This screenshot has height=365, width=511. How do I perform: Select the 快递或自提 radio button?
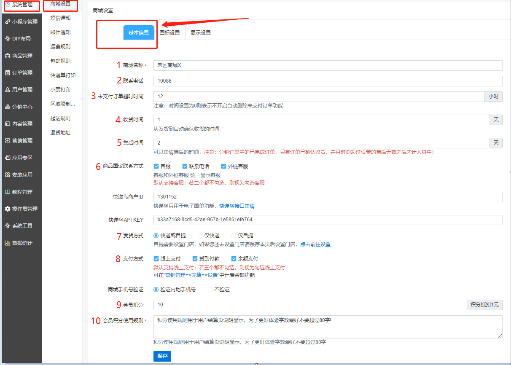[x=156, y=236]
